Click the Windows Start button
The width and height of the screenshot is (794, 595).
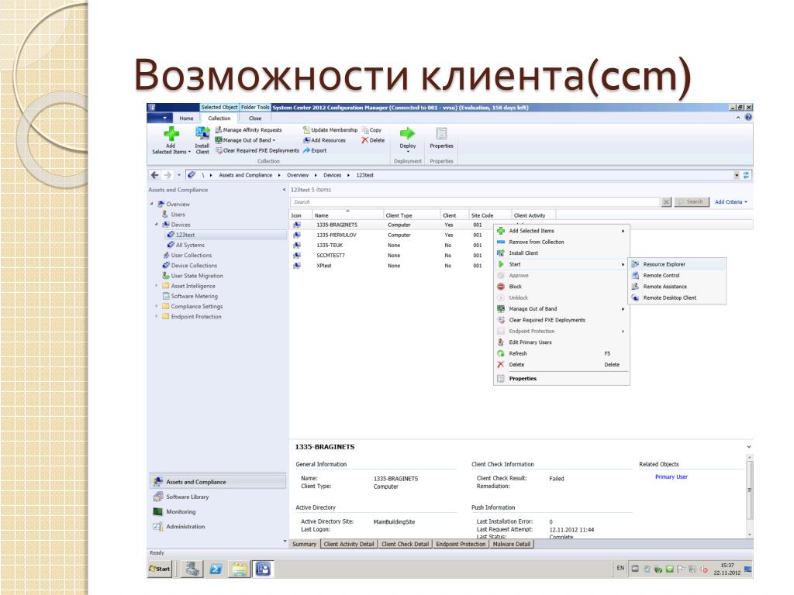[160, 569]
